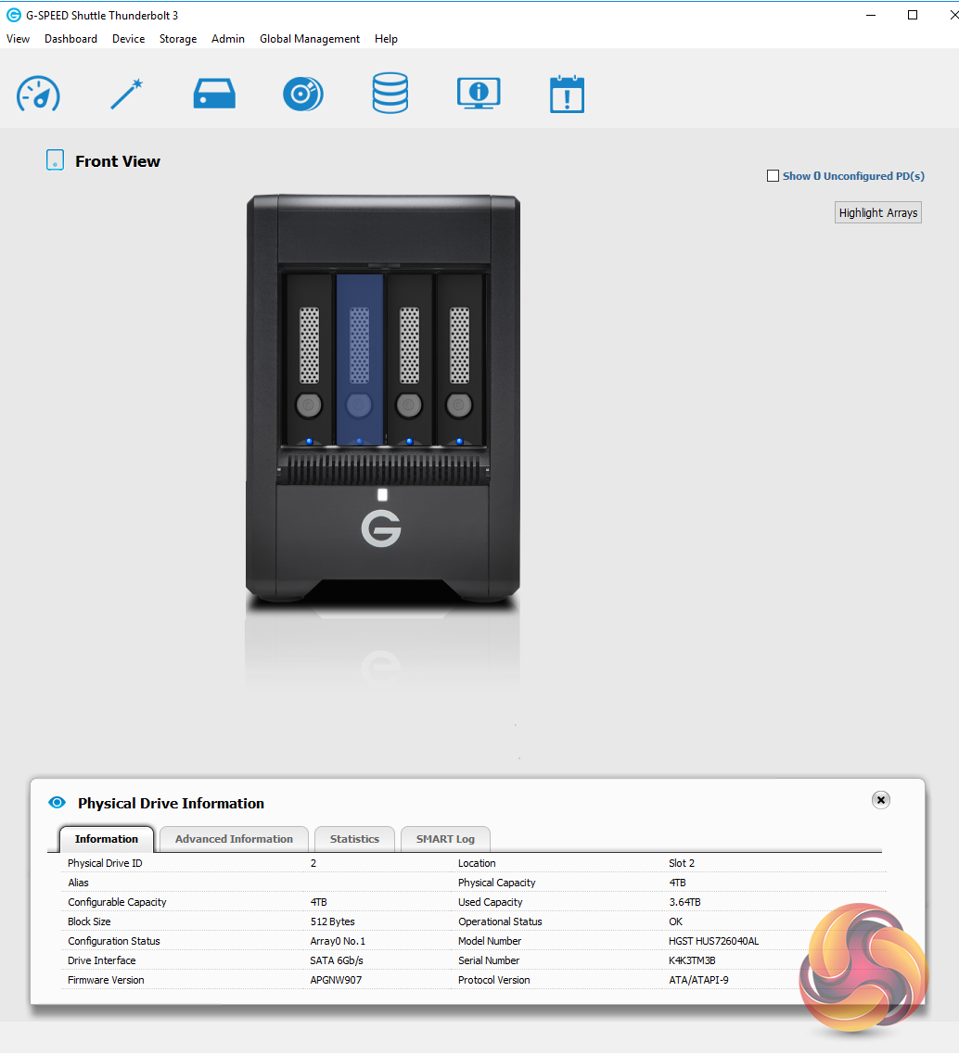Screen dimensions: 959x1055
Task: Maximize the G-SPEED Shuttle window
Action: coord(913,15)
